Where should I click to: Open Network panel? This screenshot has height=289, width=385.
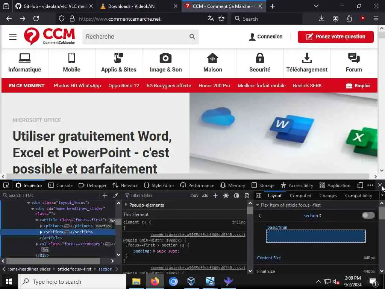125,185
